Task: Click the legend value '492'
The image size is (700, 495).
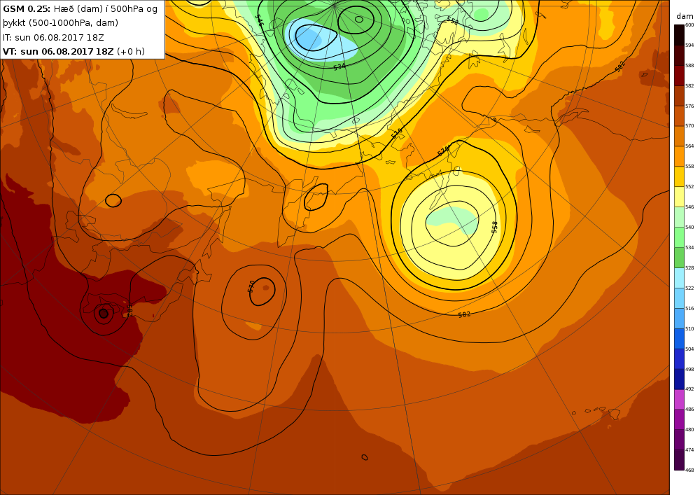Action: (689, 389)
